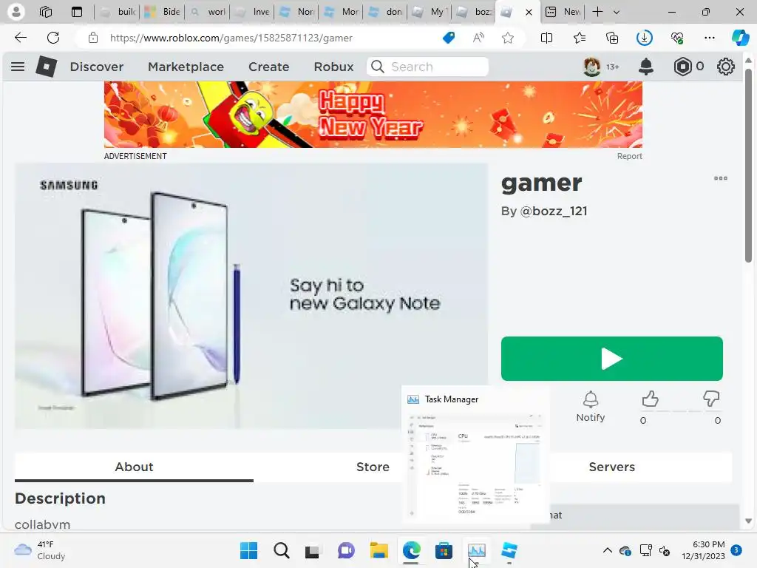Switch to the 'Inve' browser tab
This screenshot has height=568, width=757.
tap(252, 12)
